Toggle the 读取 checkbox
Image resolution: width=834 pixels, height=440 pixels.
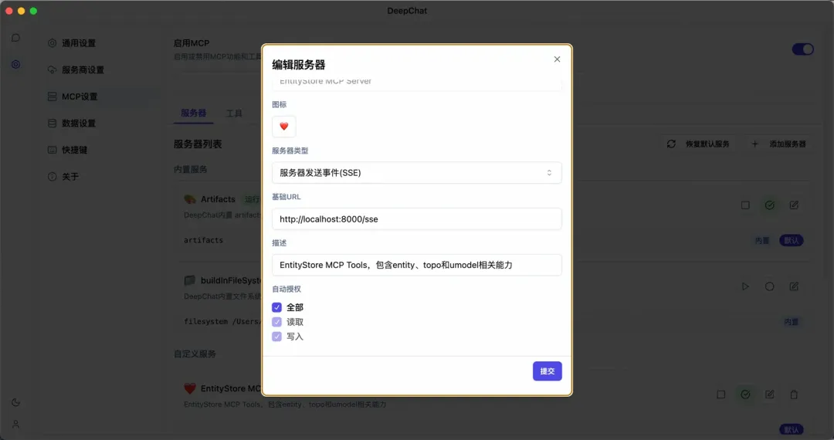click(x=276, y=322)
